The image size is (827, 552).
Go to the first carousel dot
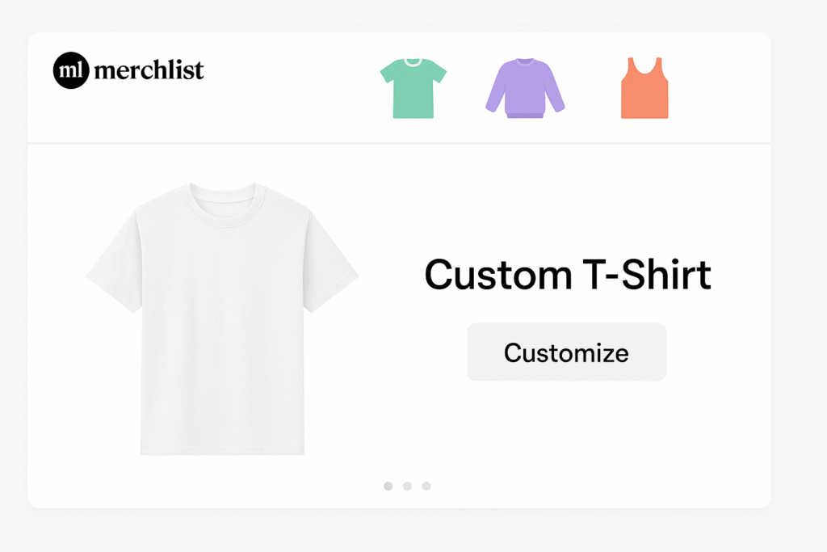coord(388,486)
